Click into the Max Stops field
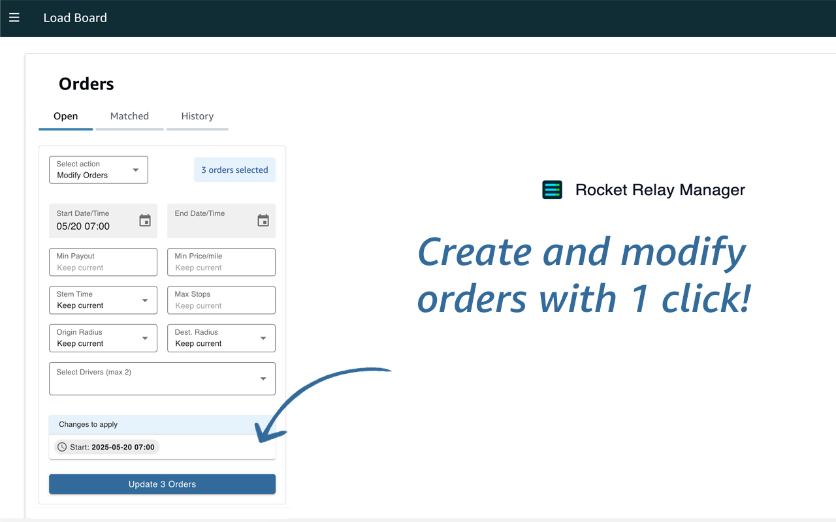This screenshot has width=836, height=522. point(221,300)
